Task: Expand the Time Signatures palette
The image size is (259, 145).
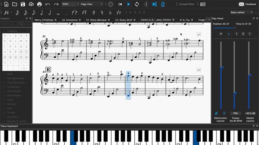Action: (x=4, y=83)
